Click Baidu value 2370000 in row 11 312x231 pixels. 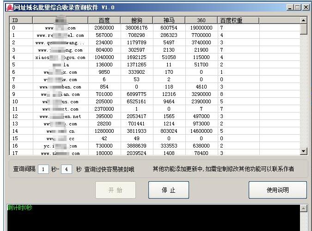click(104, 109)
